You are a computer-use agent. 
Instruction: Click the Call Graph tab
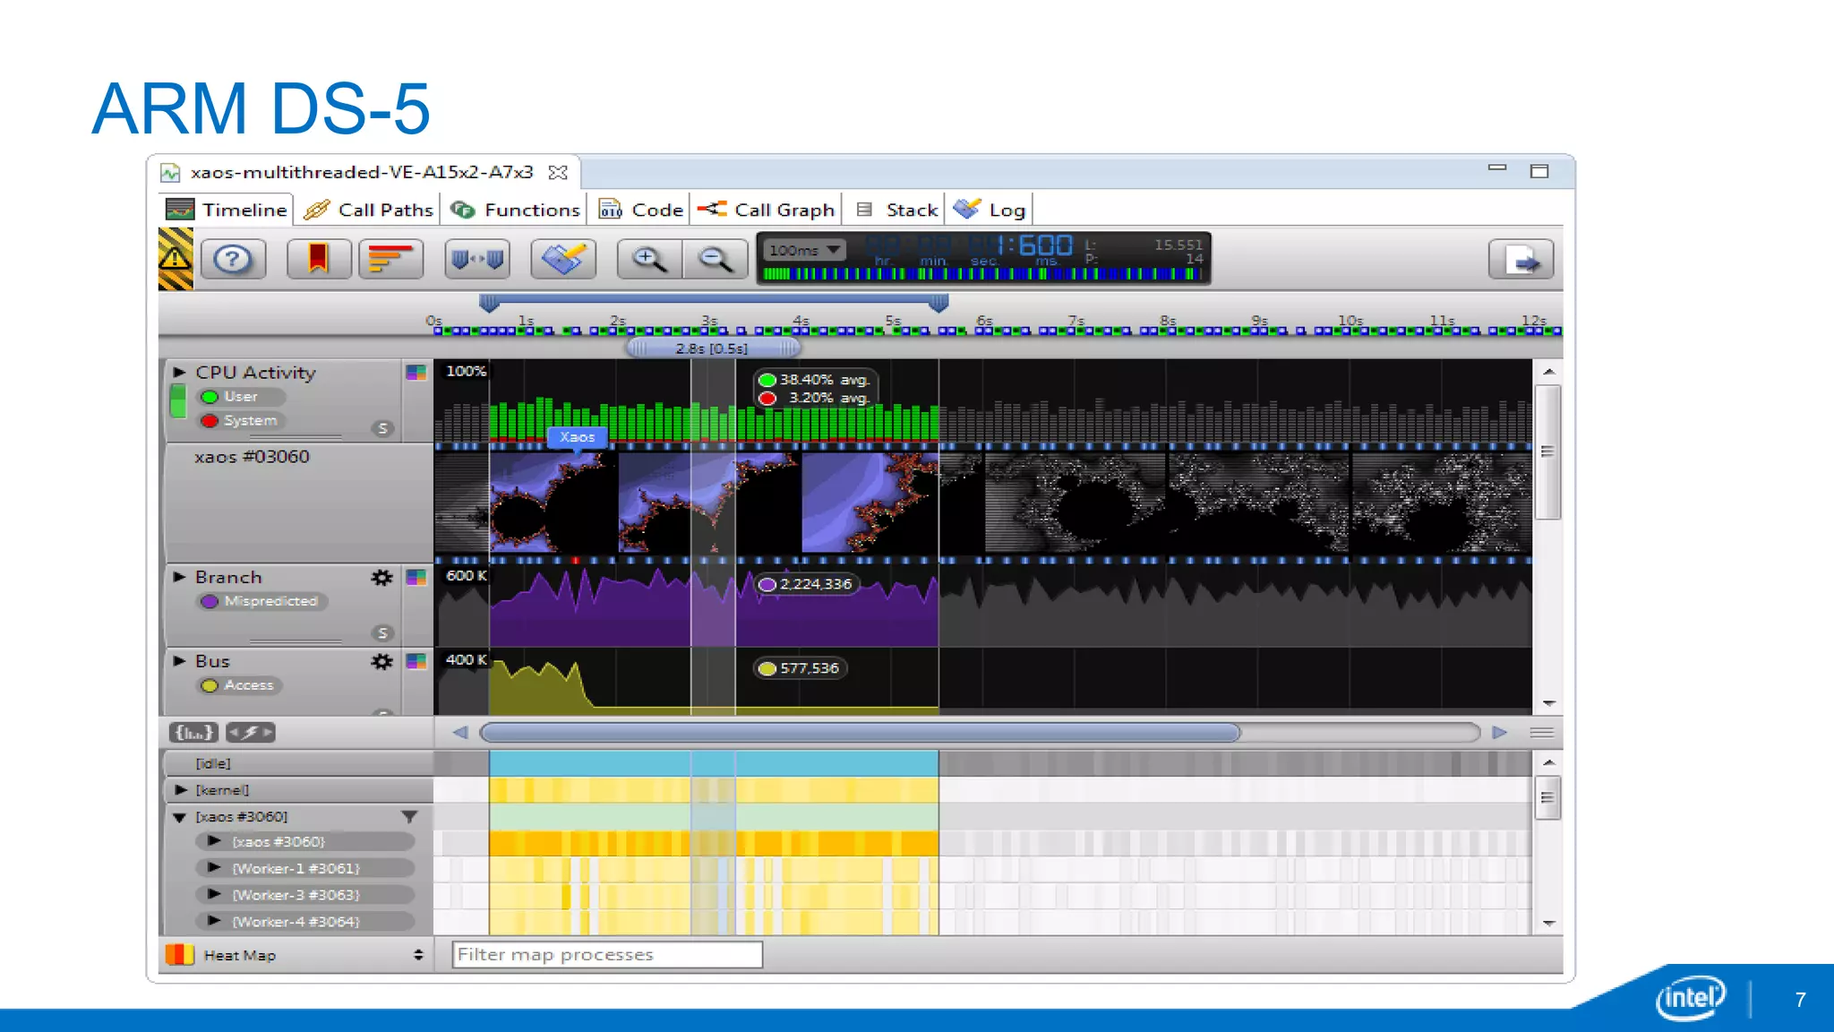pos(767,210)
